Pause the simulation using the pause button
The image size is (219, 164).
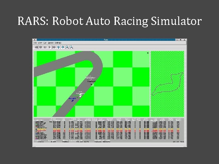pos(45,47)
